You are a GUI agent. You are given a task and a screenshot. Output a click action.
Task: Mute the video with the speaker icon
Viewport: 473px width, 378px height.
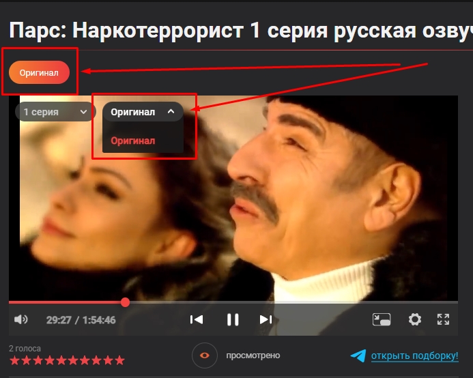pos(21,319)
